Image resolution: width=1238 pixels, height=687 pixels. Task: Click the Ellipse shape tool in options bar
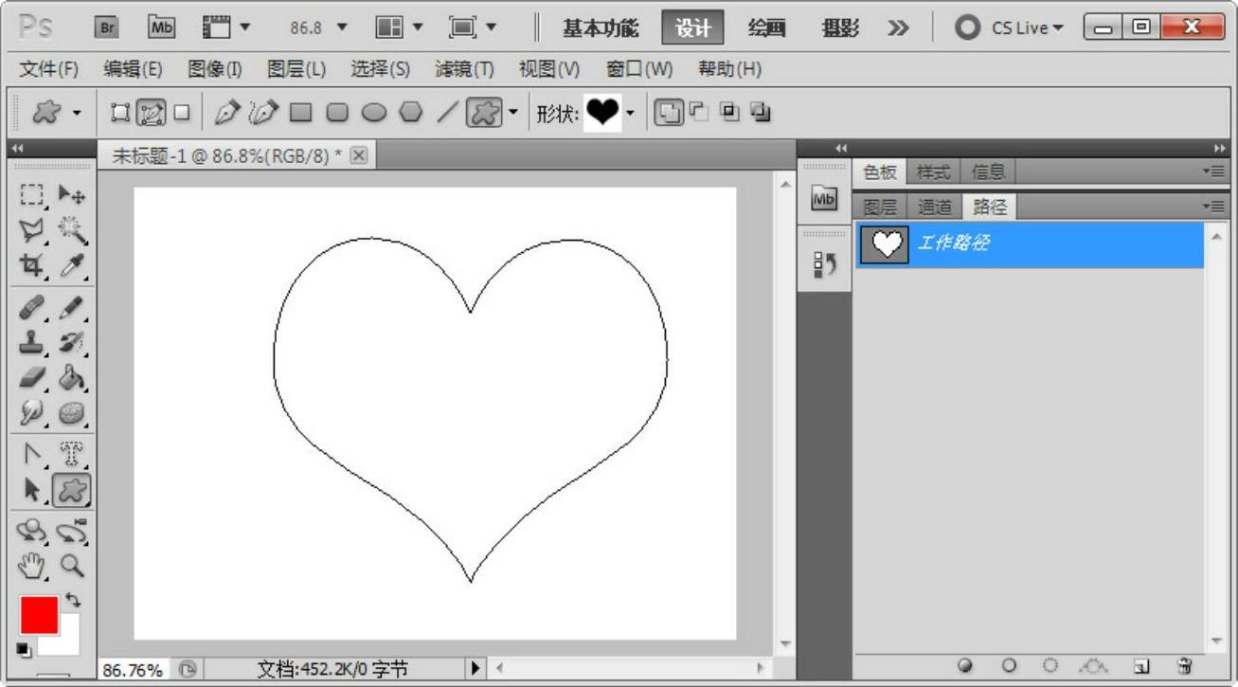click(374, 113)
